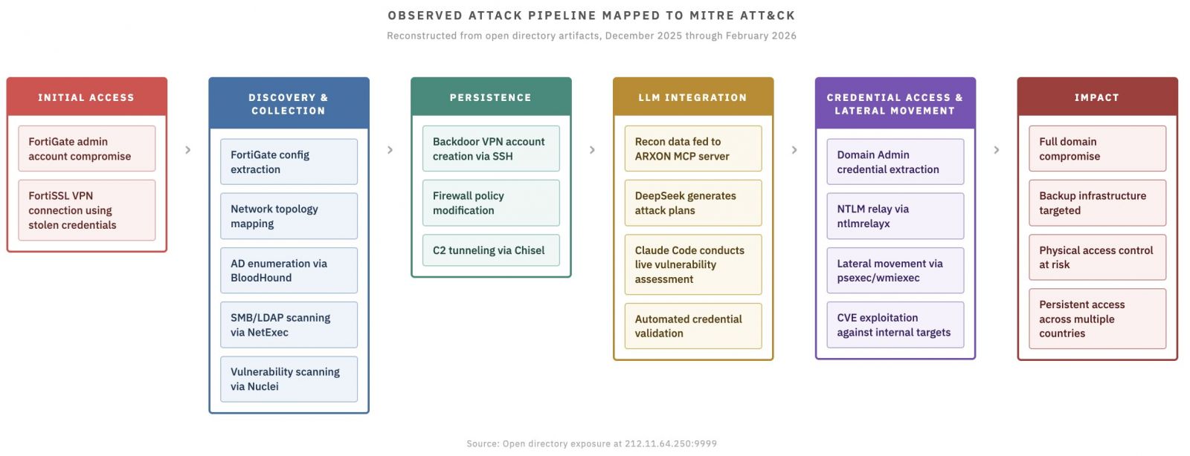Select the Domain Admin credential extraction card
The width and height of the screenshot is (1190, 456).
coord(895,162)
